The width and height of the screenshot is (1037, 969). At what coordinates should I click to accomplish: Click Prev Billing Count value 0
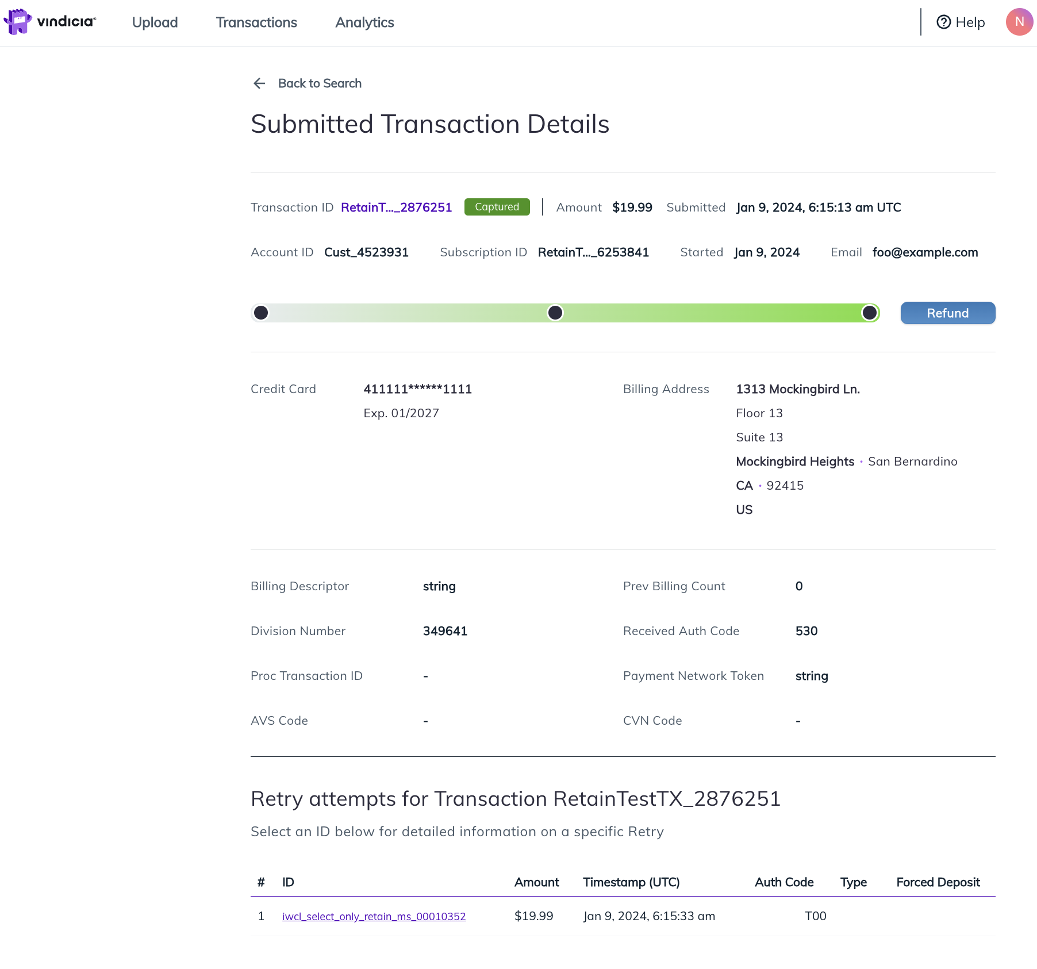pyautogui.click(x=799, y=586)
